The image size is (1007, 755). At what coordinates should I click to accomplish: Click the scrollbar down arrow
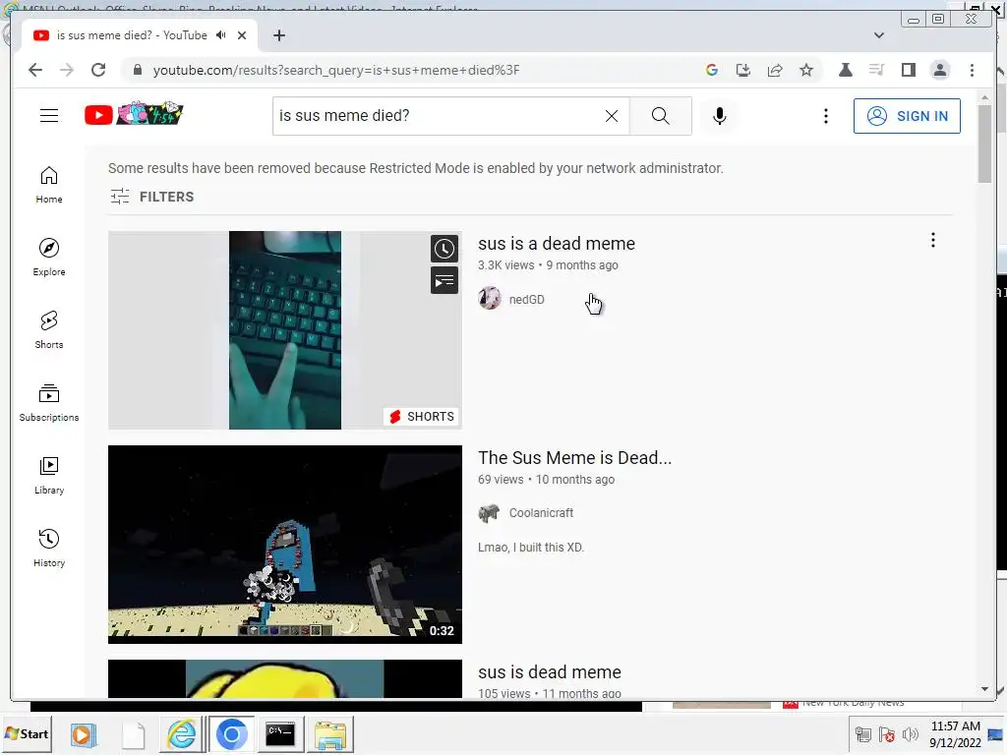click(x=983, y=689)
